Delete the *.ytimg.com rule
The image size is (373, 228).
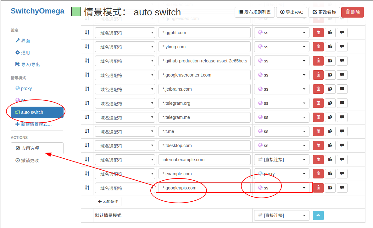click(x=318, y=46)
